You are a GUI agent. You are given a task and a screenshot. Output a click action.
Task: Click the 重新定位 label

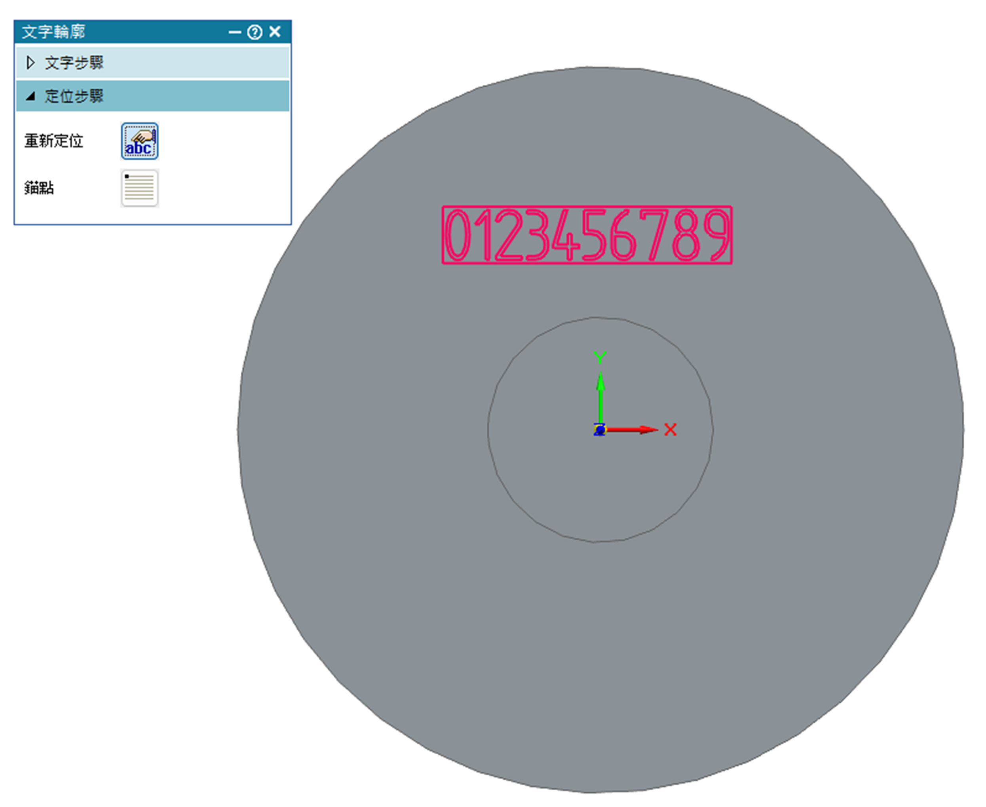pyautogui.click(x=54, y=141)
